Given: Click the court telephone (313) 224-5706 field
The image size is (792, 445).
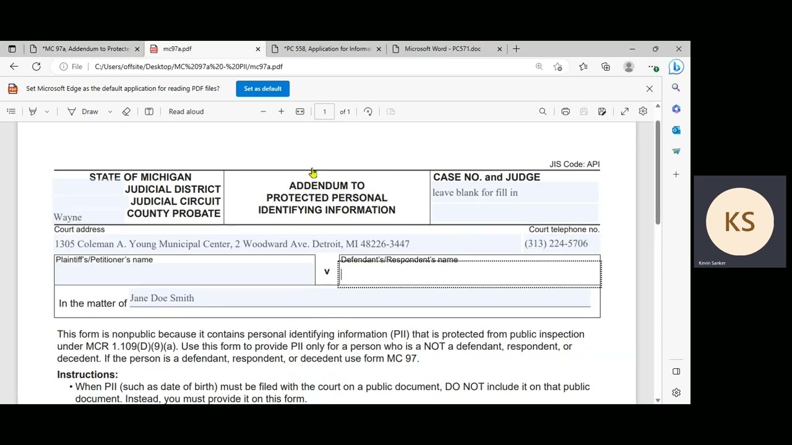Looking at the screenshot, I should click(562, 244).
